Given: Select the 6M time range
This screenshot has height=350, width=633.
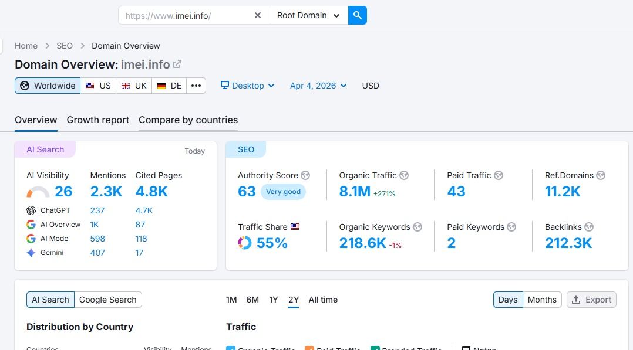Looking at the screenshot, I should click(x=252, y=300).
